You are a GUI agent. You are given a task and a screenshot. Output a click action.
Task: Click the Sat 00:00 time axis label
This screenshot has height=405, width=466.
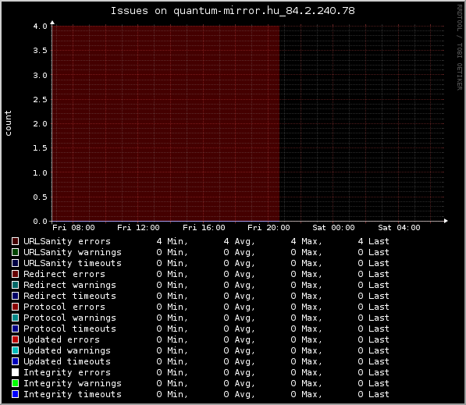(x=333, y=228)
